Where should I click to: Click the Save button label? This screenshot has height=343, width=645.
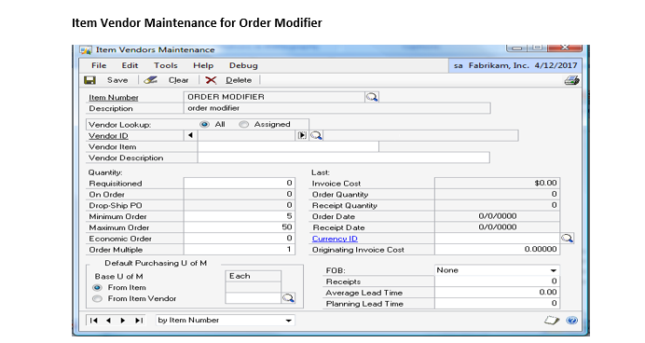(117, 80)
